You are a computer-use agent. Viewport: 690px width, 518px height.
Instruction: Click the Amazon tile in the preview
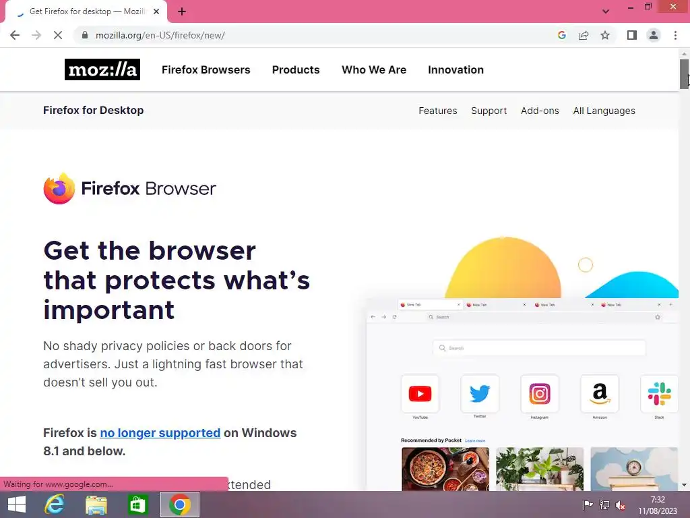(600, 394)
